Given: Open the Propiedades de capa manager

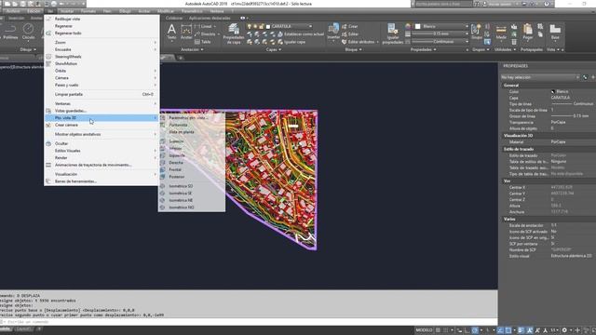Looking at the screenshot, I should pyautogui.click(x=234, y=33).
